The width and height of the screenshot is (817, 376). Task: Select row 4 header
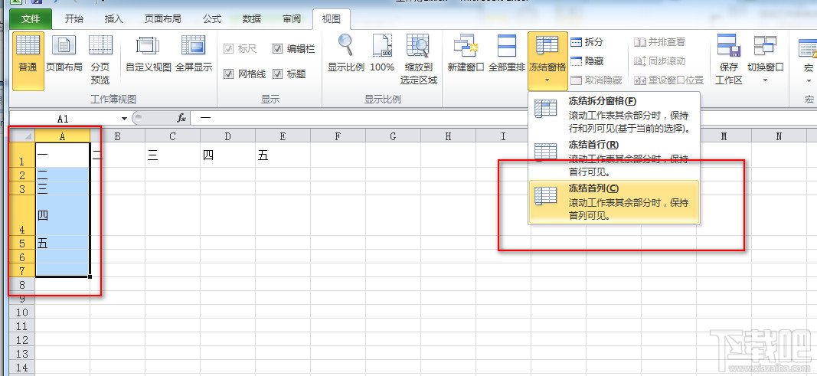tap(22, 216)
